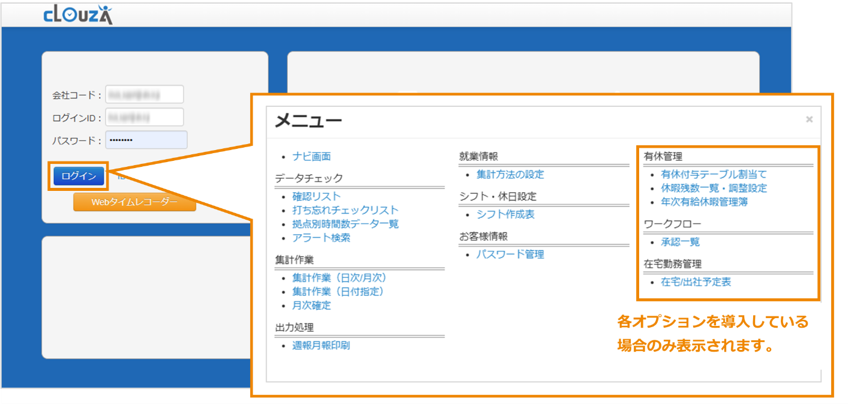Click the blue ログイン button

click(79, 176)
